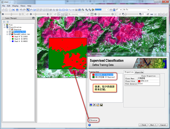Collapse the Layer Manager side panel arrow
The width and height of the screenshot is (170, 129).
(x=36, y=69)
